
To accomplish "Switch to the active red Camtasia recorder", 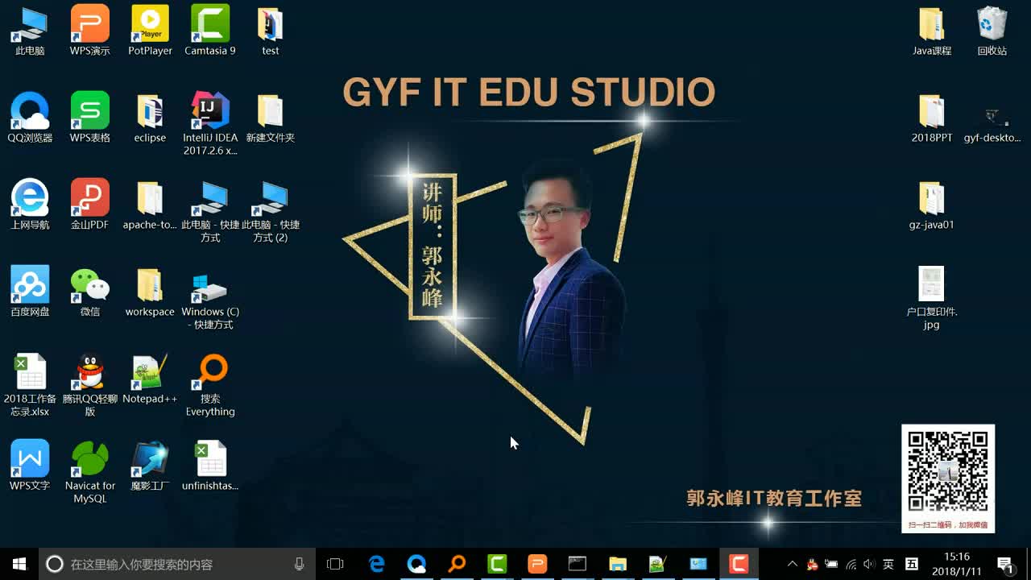I will click(x=739, y=564).
